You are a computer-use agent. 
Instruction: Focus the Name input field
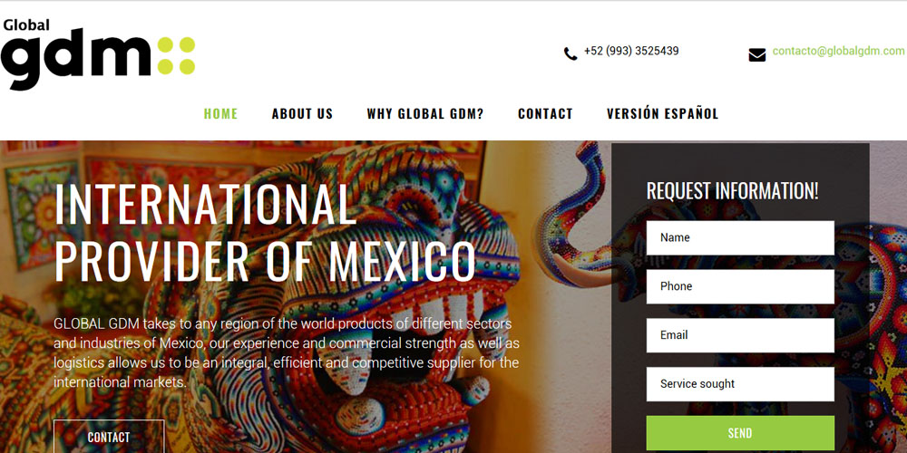coord(740,237)
